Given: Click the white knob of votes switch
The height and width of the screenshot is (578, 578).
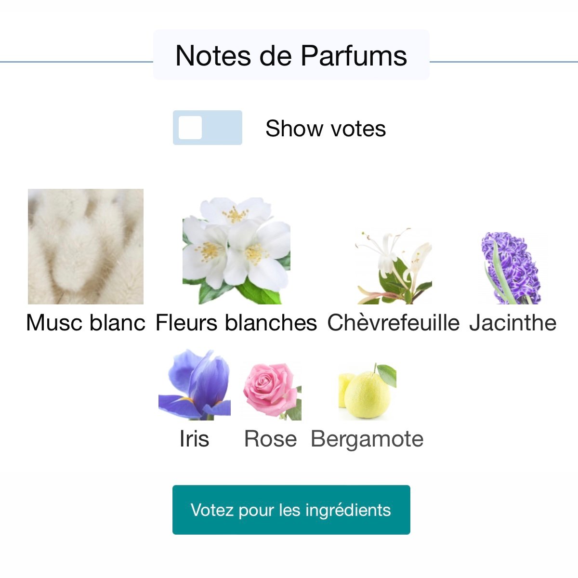Looking at the screenshot, I should tap(190, 128).
